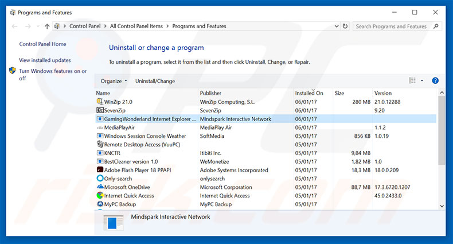
Task: Select the MyPC Backup entry name
Action: (120, 204)
